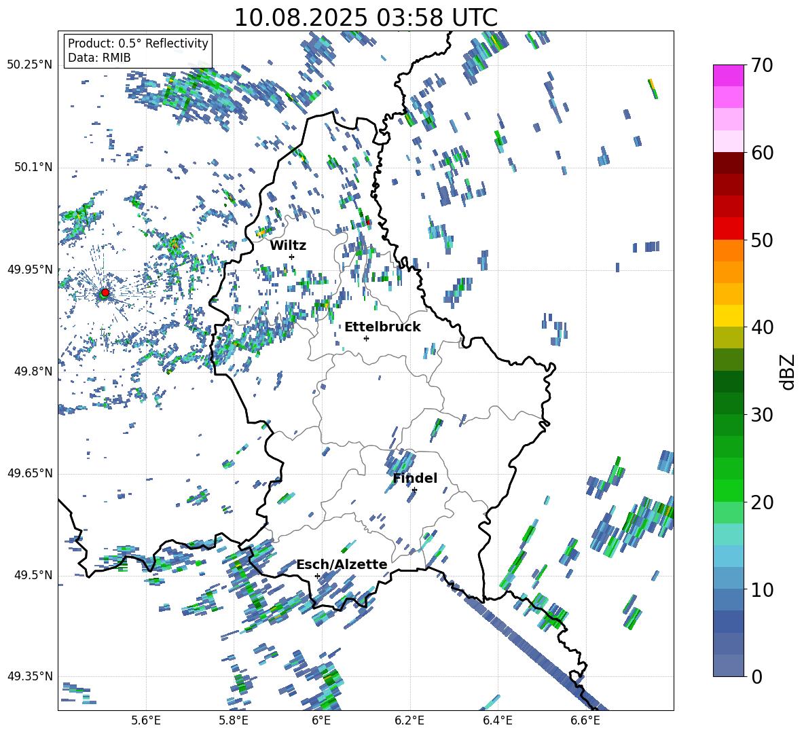804x734 pixels.
Task: Click the magenta top colorbar swatch
Action: [728, 75]
